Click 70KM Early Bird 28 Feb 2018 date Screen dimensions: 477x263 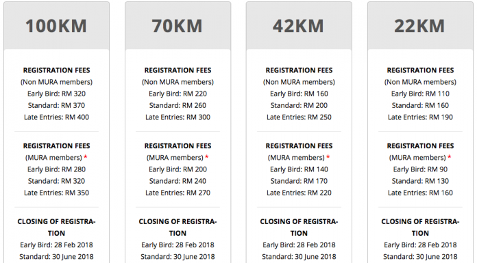pos(178,245)
